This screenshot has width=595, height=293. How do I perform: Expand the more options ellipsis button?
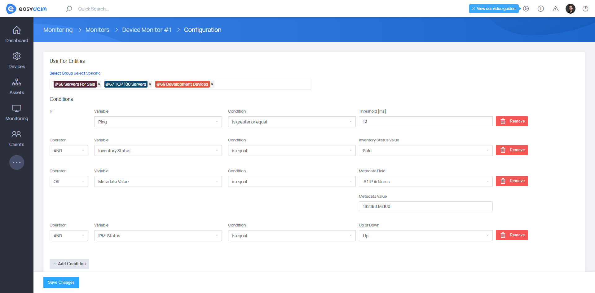(x=17, y=162)
